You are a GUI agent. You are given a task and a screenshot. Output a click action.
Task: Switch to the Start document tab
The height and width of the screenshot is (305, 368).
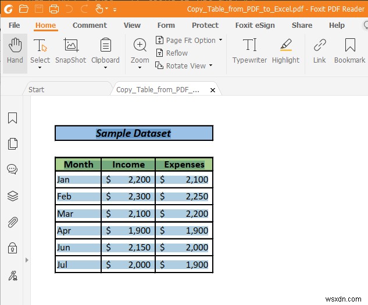tap(67, 89)
